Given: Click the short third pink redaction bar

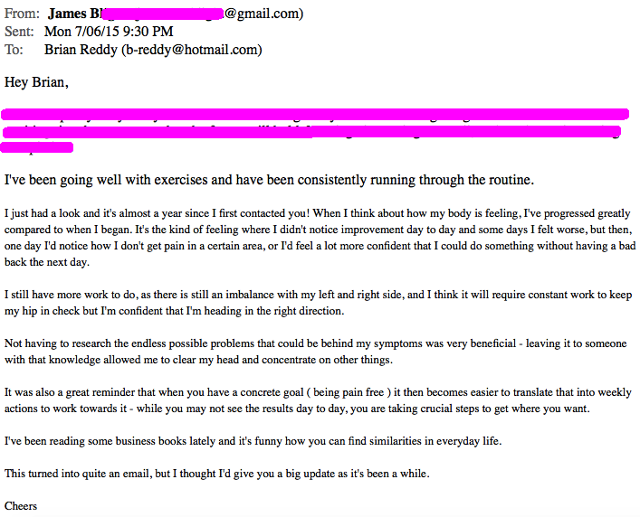Looking at the screenshot, I should (x=39, y=148).
